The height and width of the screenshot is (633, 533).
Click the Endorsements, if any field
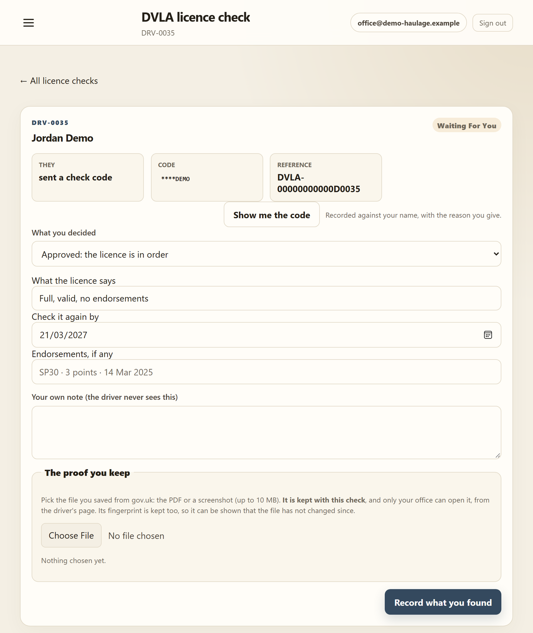(266, 372)
